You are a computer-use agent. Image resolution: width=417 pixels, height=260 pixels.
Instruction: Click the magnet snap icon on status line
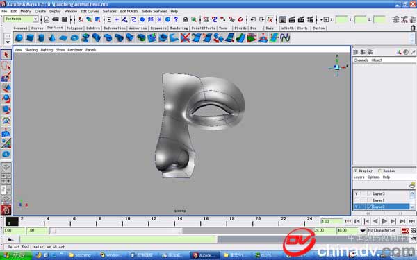point(240,19)
